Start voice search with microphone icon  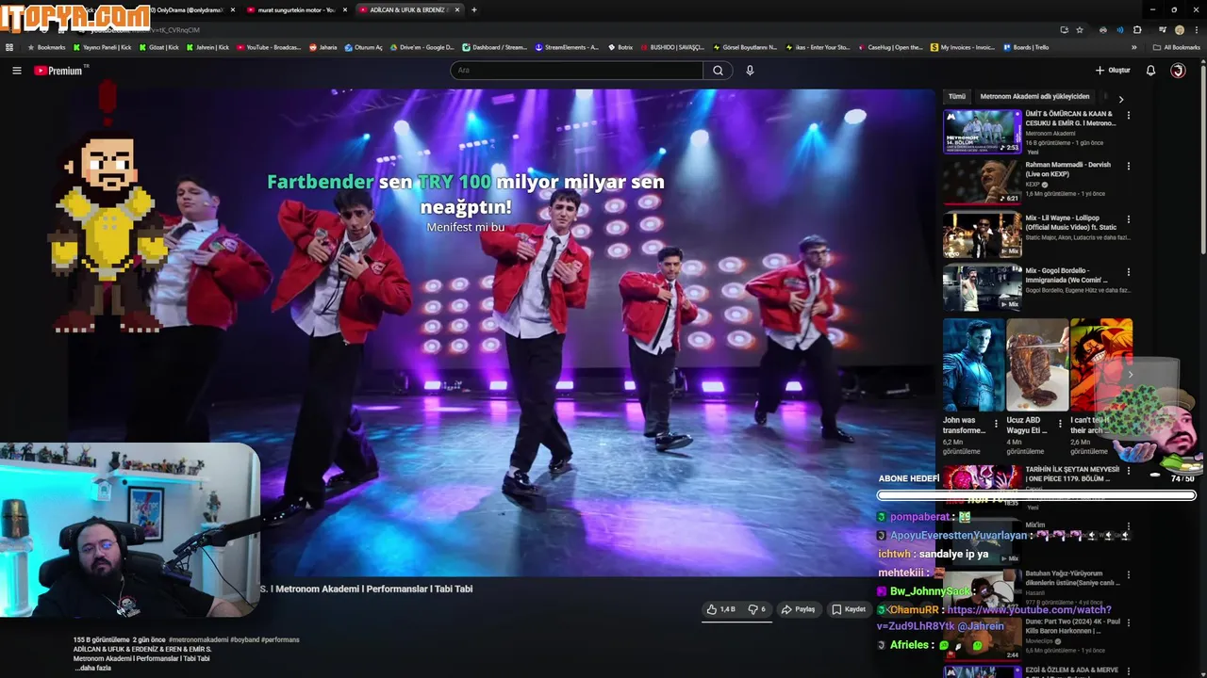click(x=750, y=71)
